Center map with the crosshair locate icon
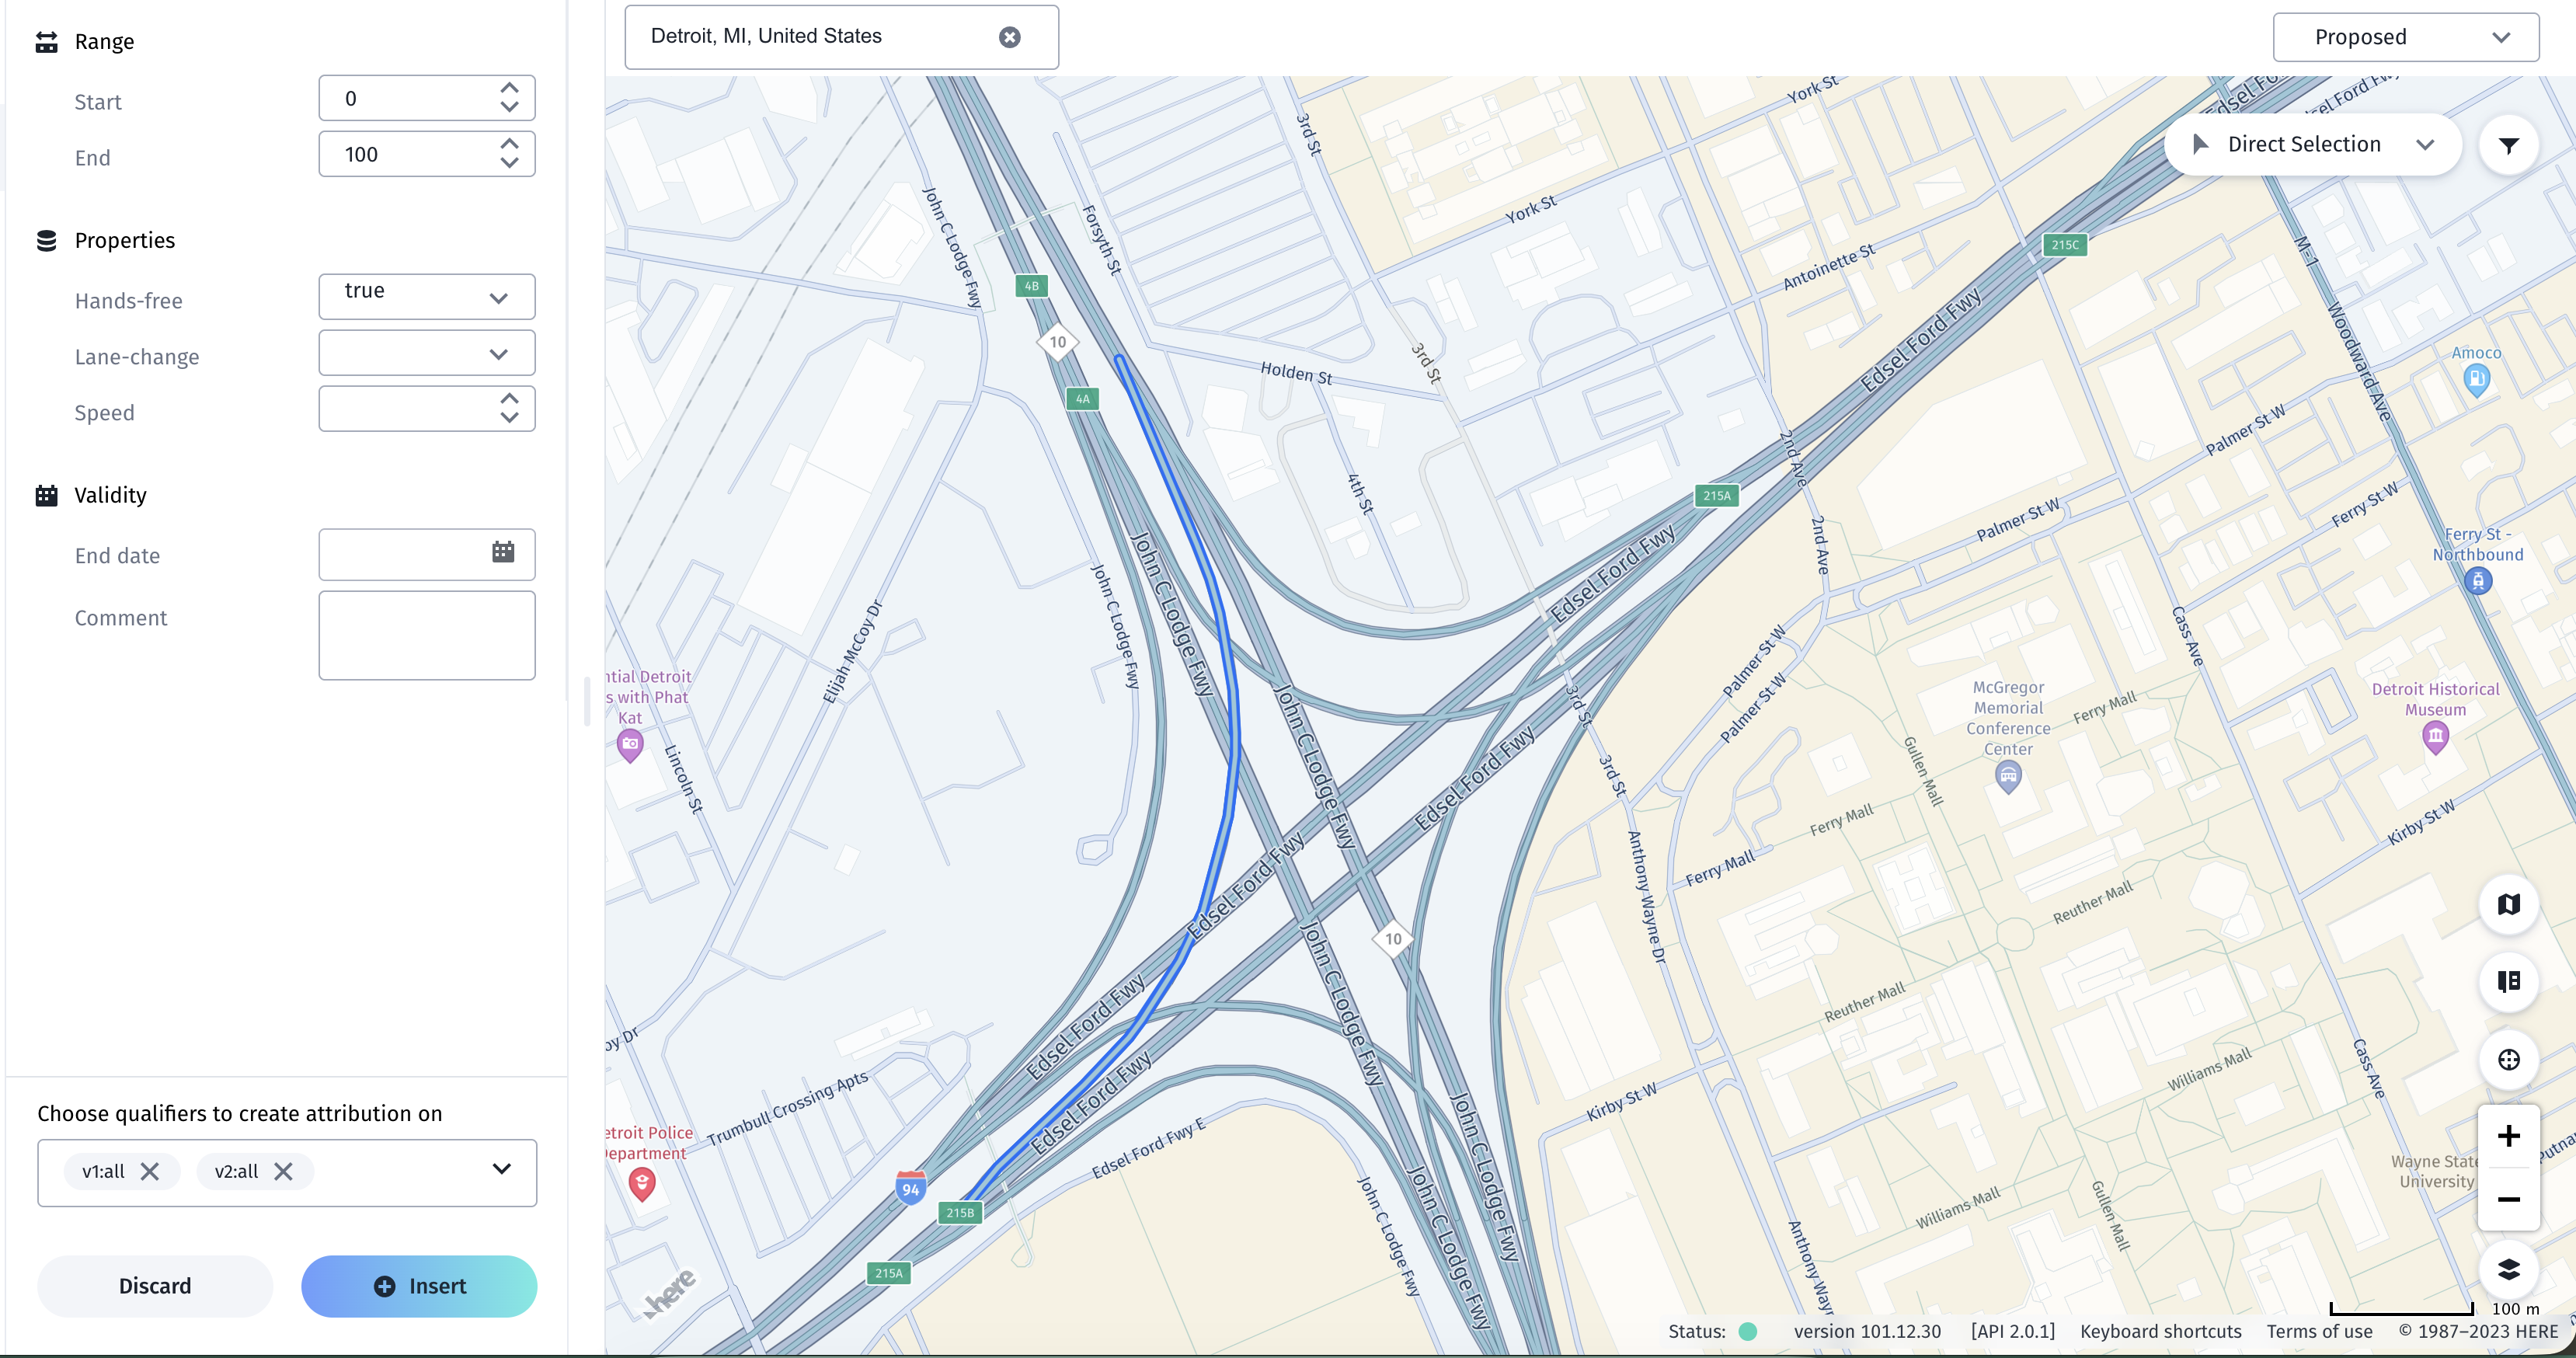This screenshot has height=1358, width=2576. point(2508,1059)
